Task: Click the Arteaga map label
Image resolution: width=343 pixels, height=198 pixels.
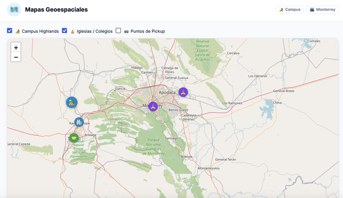Action: tap(90, 135)
